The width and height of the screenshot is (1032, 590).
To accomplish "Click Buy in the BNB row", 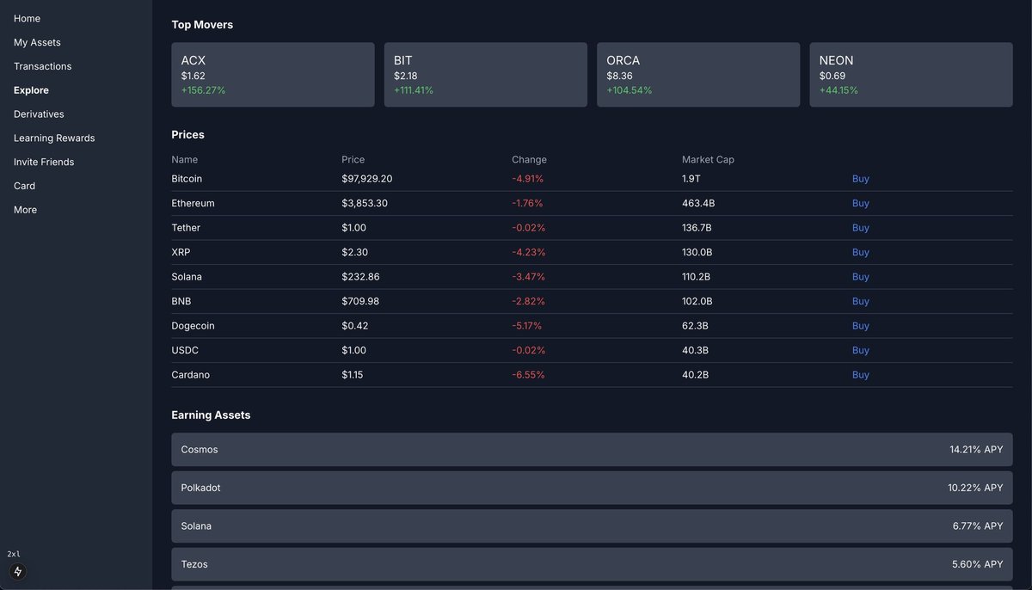I will point(860,302).
